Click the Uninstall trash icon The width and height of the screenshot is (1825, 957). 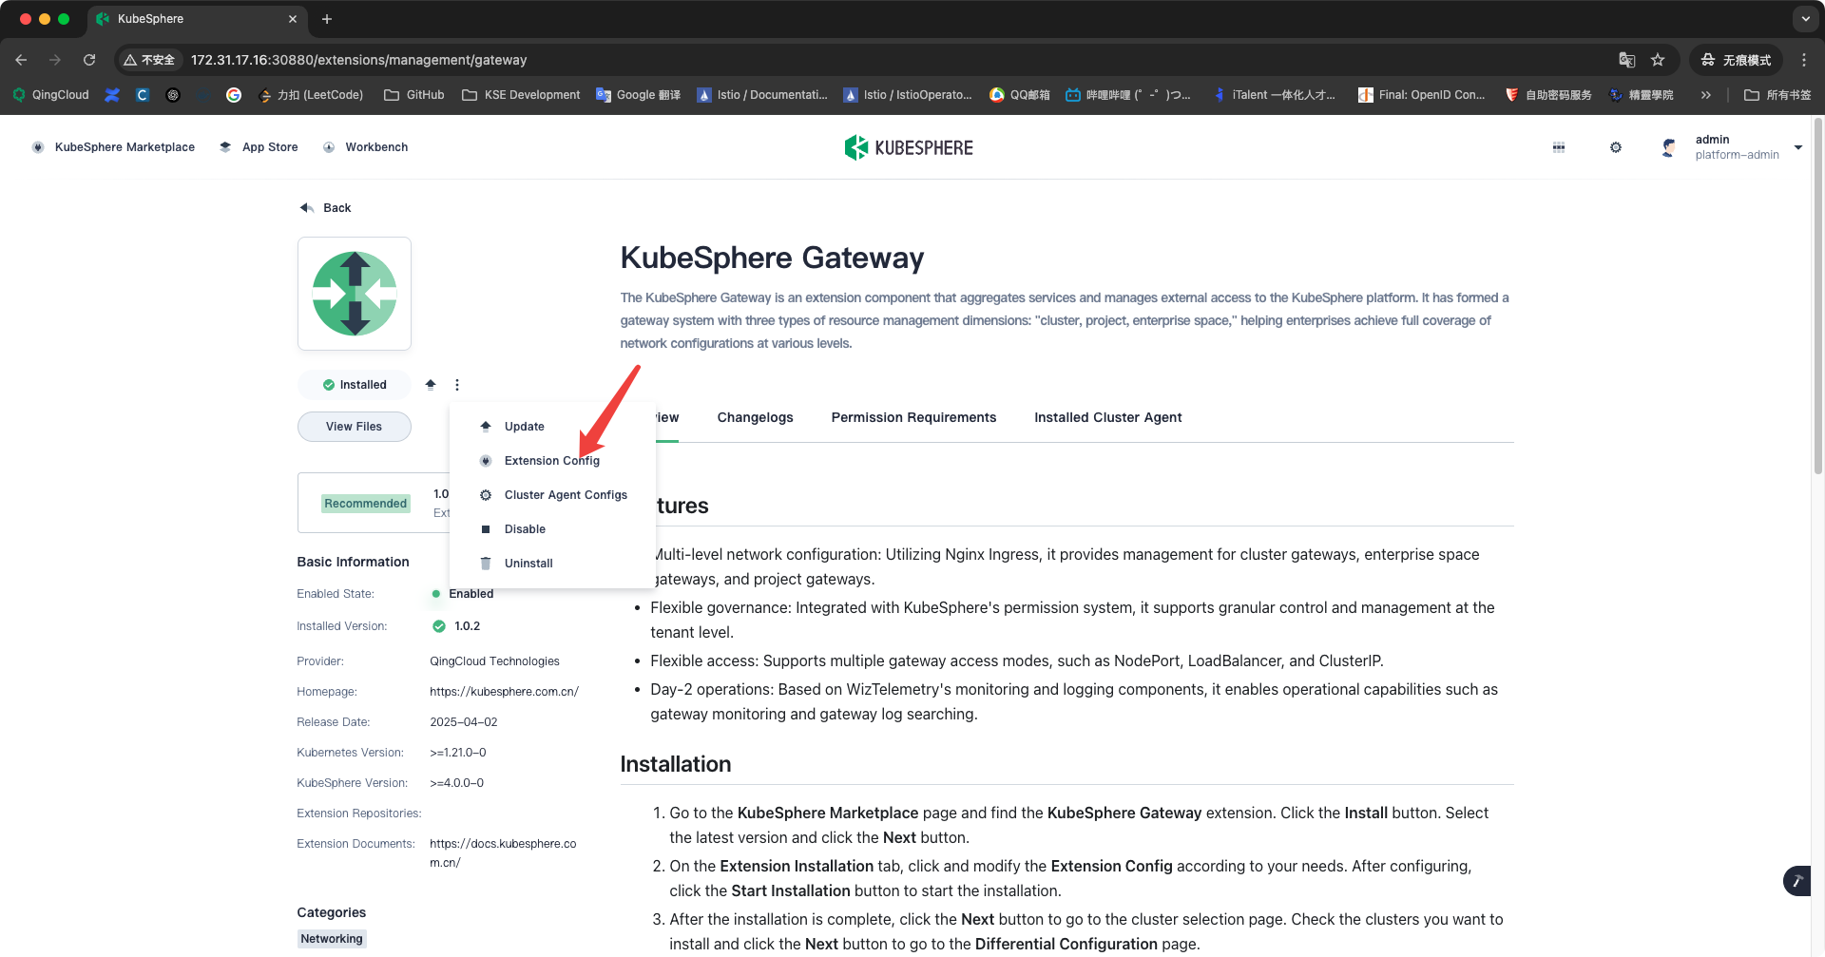[486, 564]
